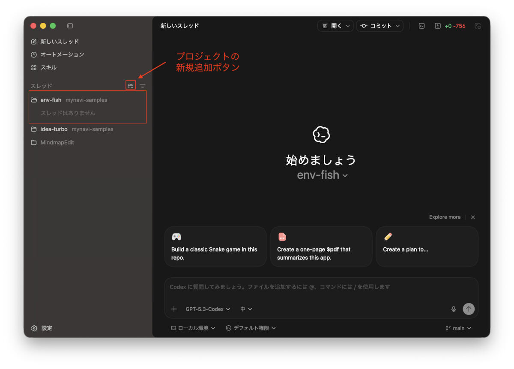The image size is (514, 369).
Task: Click the Snake game suggestion card
Action: (215, 246)
